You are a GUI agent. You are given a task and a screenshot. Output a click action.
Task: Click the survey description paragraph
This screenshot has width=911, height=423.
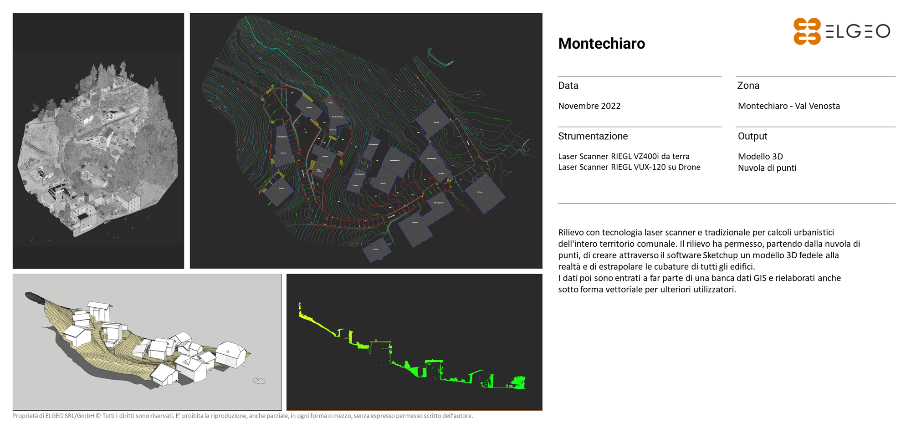[x=708, y=261]
